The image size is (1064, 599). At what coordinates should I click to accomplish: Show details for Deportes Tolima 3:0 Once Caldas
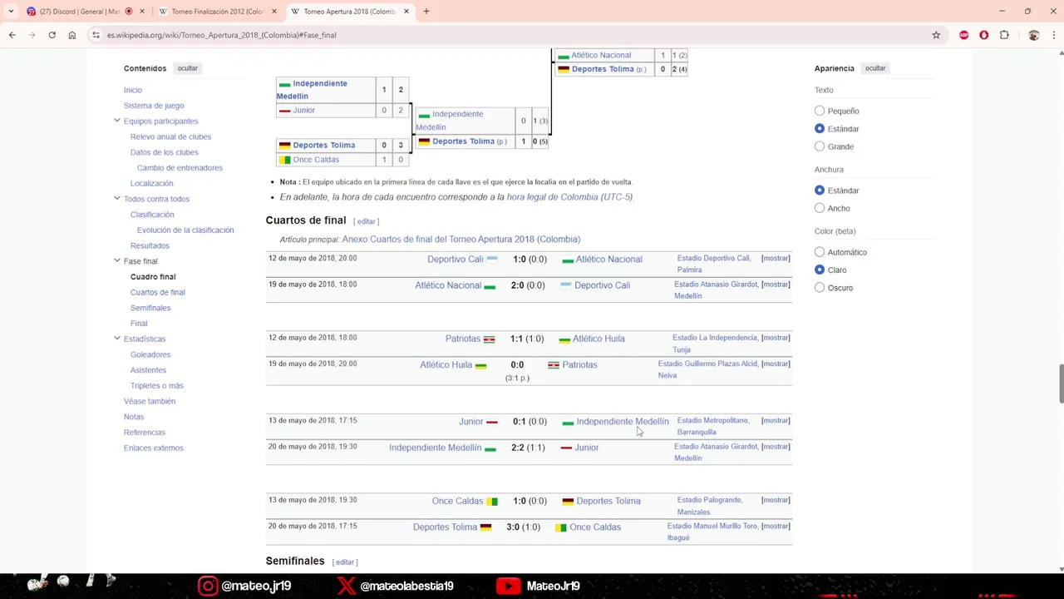(776, 526)
